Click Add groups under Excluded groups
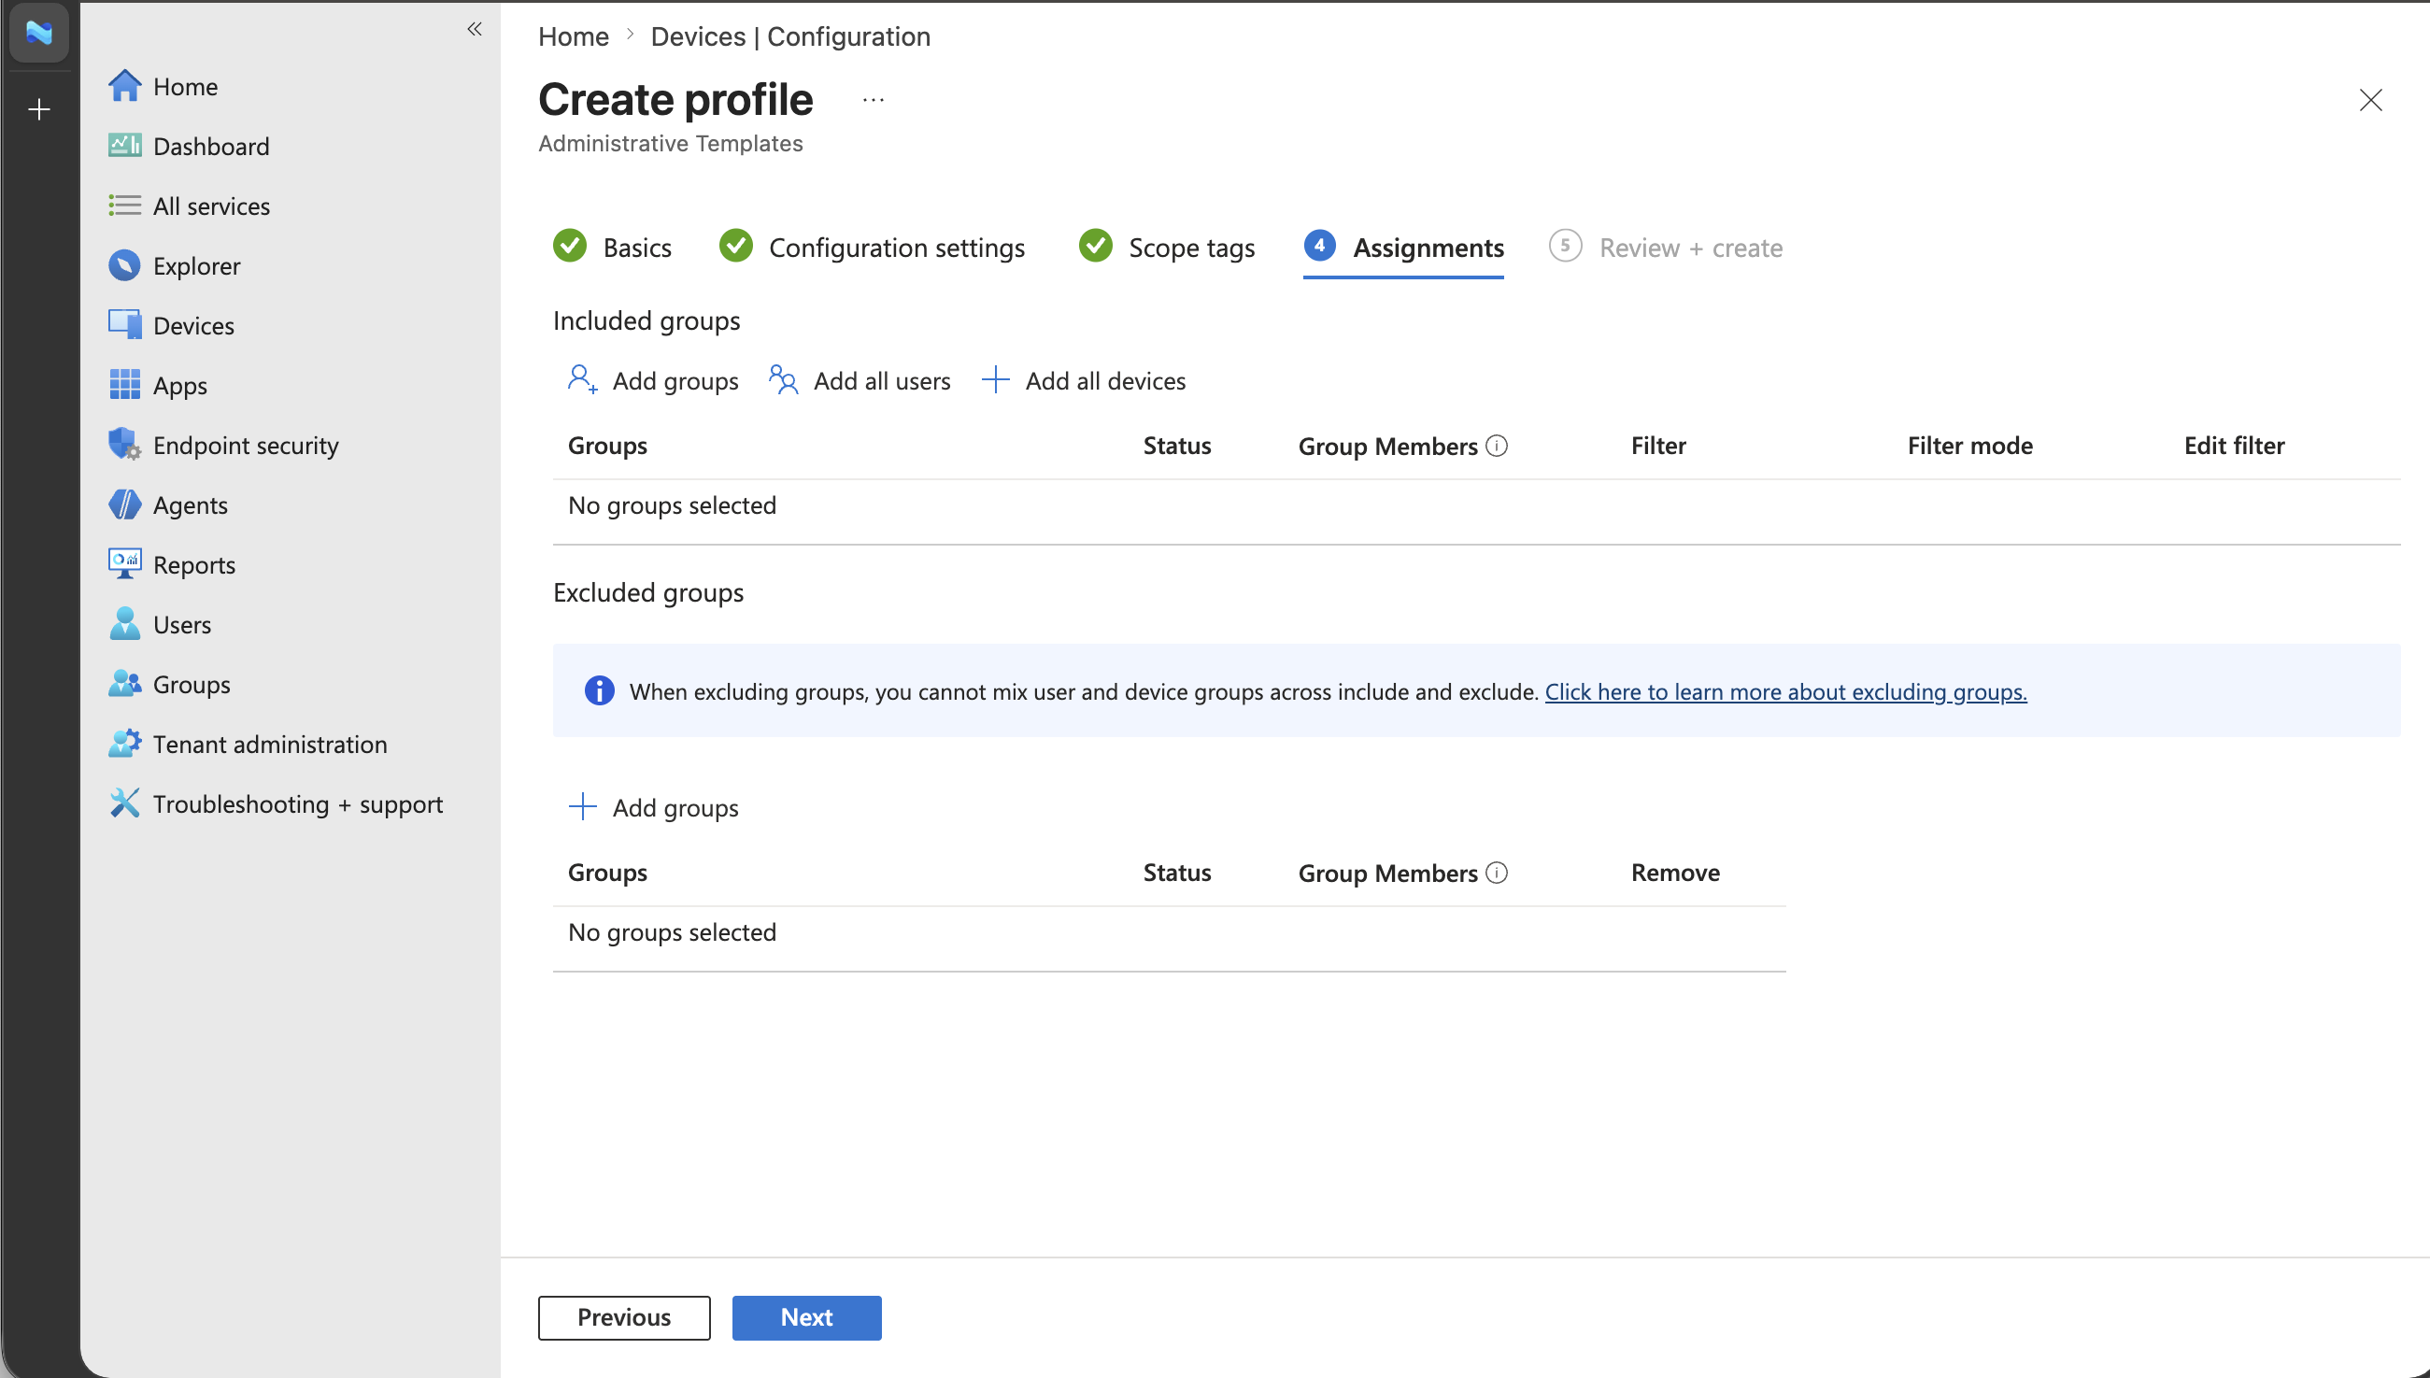The image size is (2430, 1378). [653, 807]
